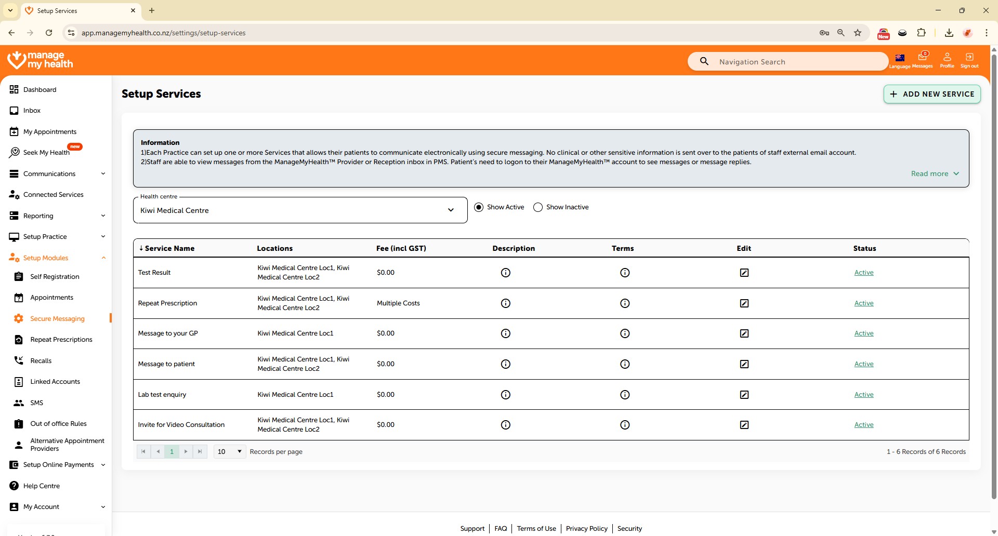Change records per page dropdown

229,452
